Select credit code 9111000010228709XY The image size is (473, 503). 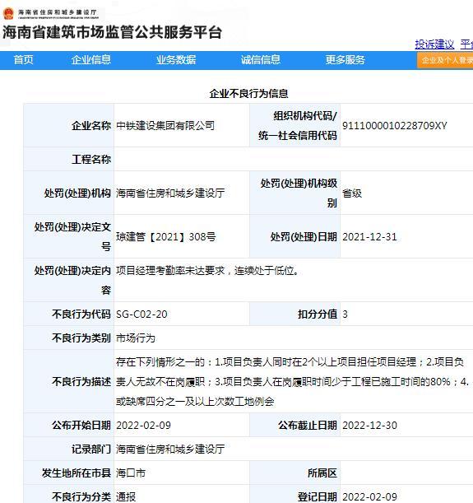point(395,125)
